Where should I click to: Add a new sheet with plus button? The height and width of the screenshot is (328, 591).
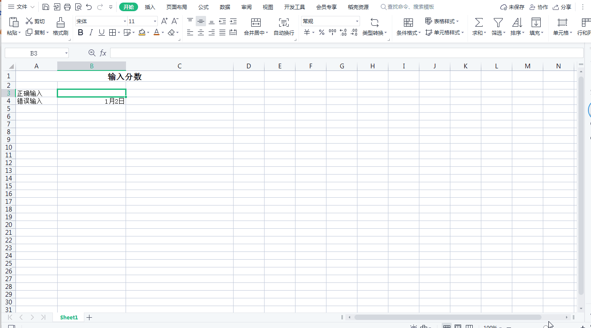[89, 317]
